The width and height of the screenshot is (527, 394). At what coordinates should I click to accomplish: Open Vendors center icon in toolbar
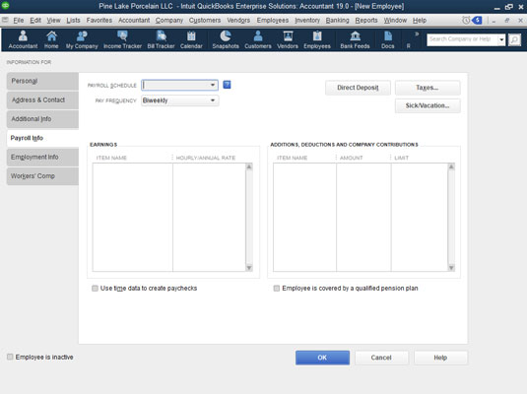288,39
